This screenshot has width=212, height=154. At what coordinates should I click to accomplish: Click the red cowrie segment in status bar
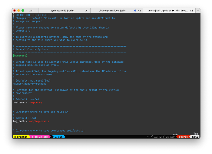[x=183, y=137]
